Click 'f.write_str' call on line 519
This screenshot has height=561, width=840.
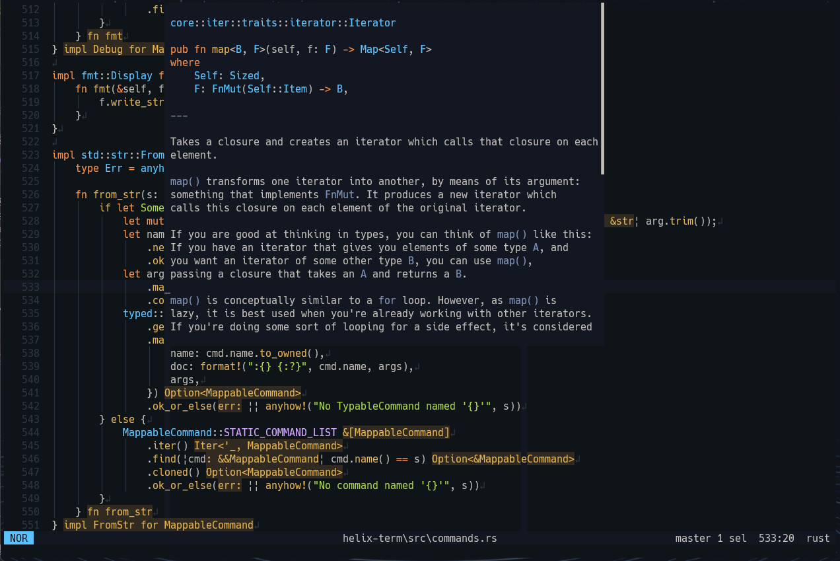131,102
